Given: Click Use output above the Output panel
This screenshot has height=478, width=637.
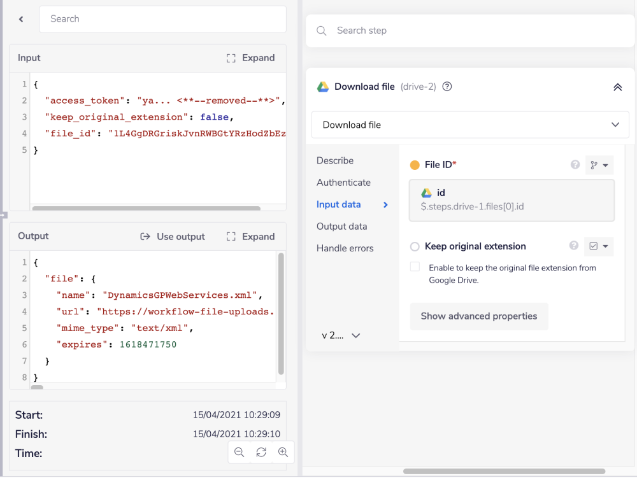Looking at the screenshot, I should click(x=172, y=236).
